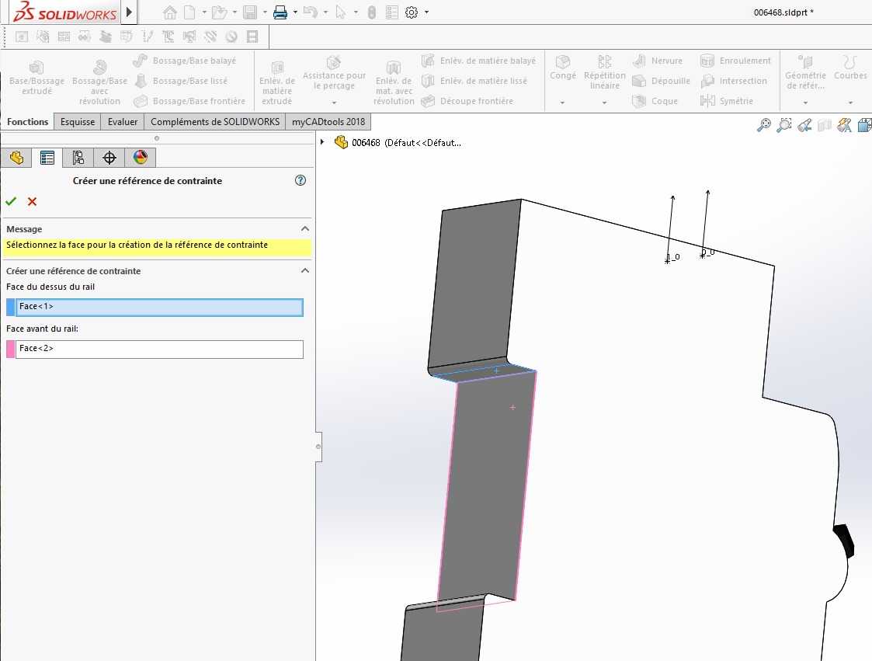Open myCADtools 2018 tab

tap(328, 122)
